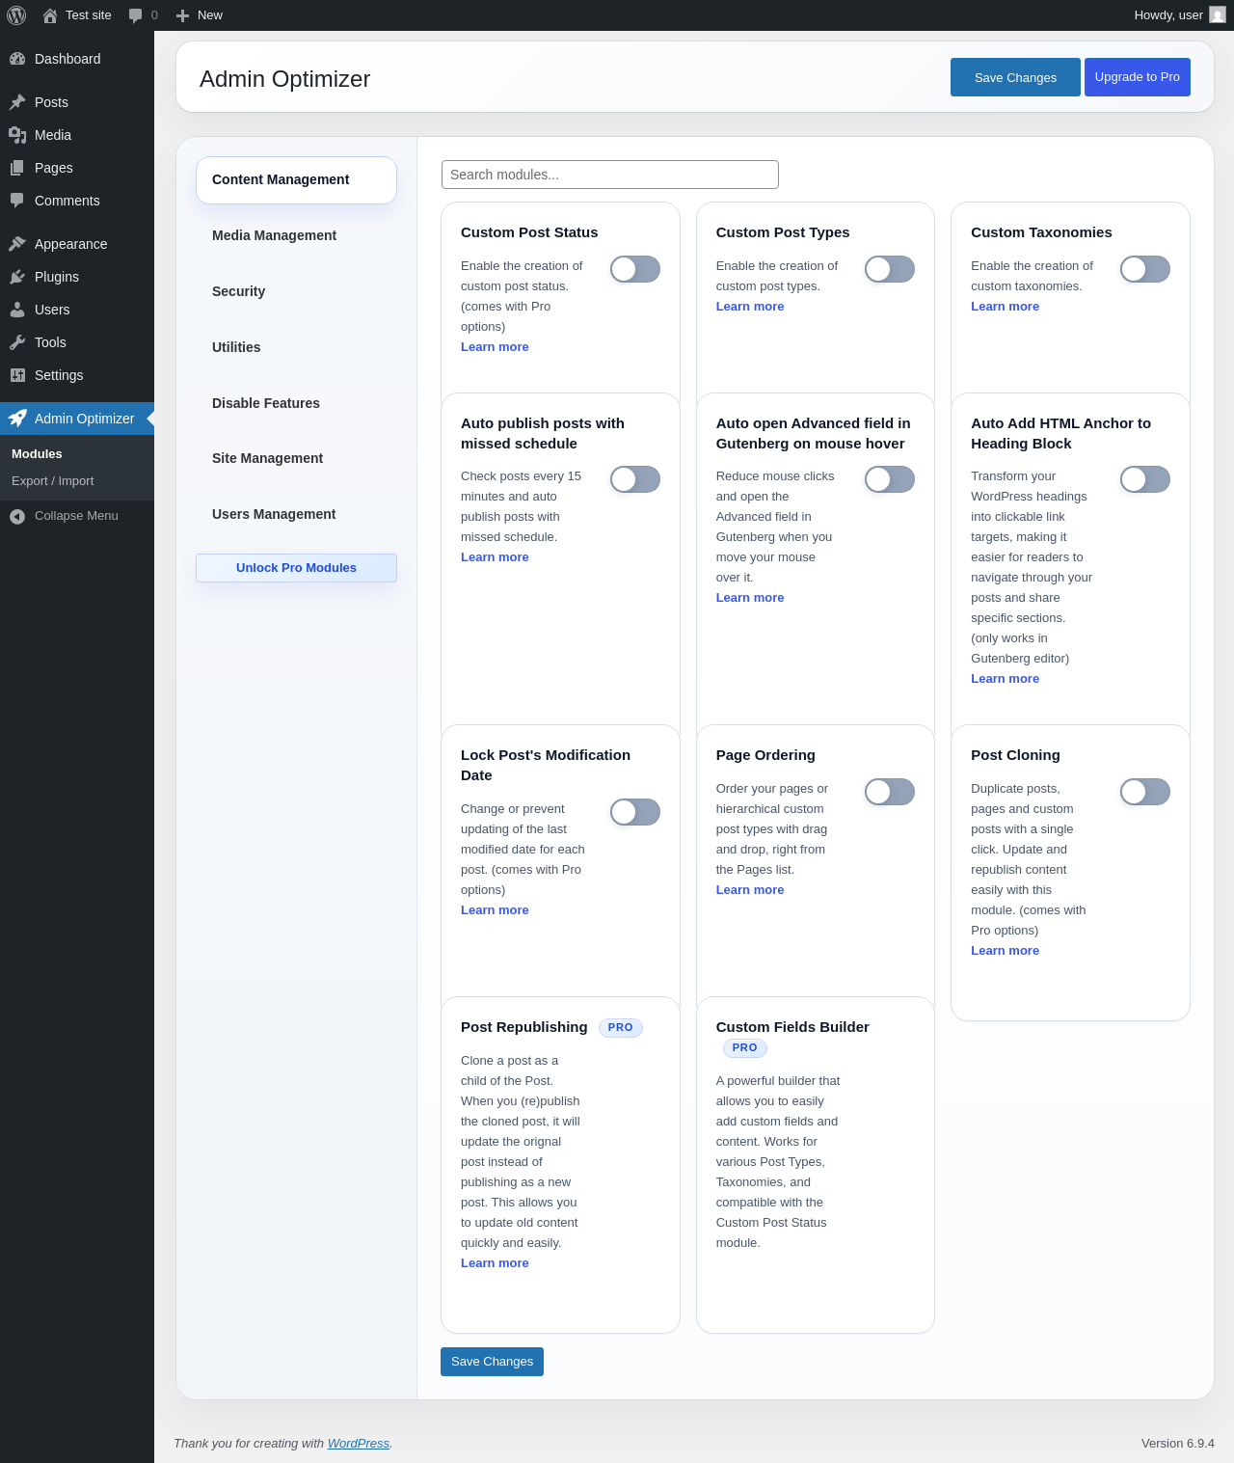Click the comments bubble icon in admin bar

136,15
